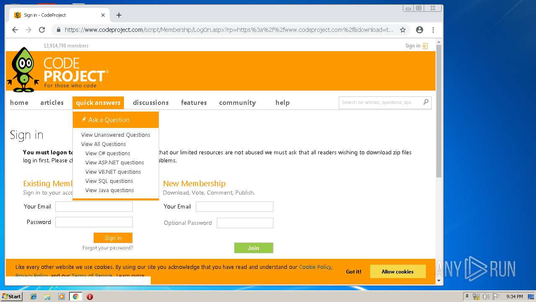Select View All Questions
Image resolution: width=536 pixels, height=302 pixels.
tap(103, 144)
